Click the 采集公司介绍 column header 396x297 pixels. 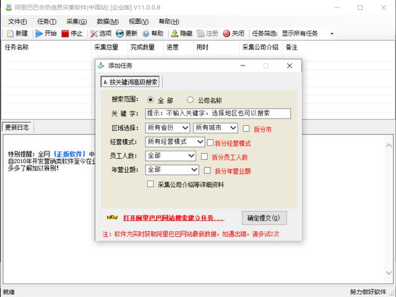[x=260, y=47]
